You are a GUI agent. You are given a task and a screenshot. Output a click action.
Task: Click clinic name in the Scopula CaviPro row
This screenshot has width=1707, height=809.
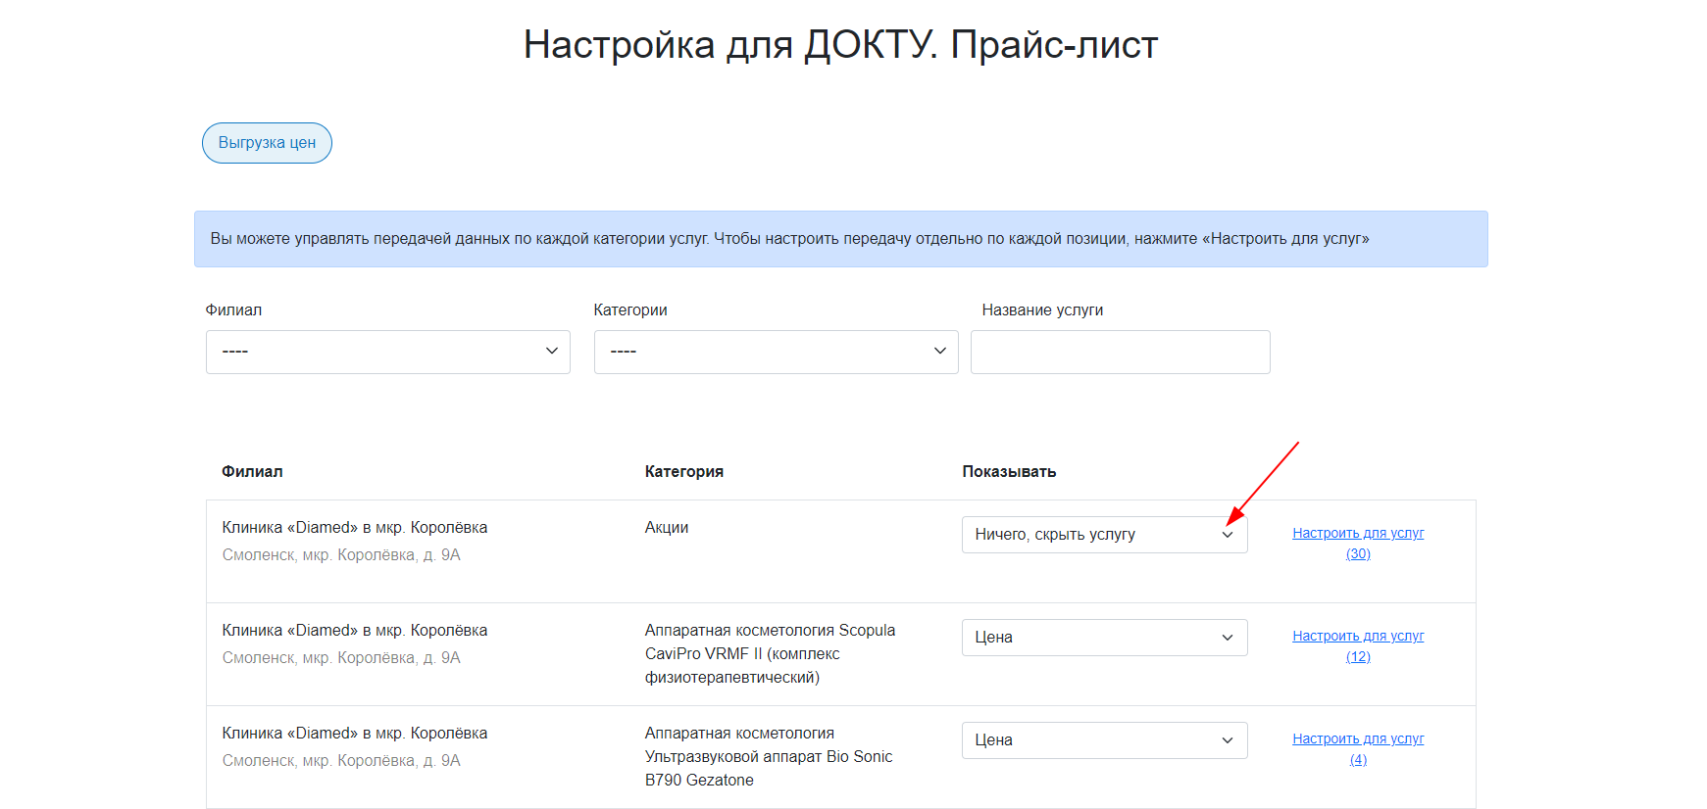coord(355,631)
